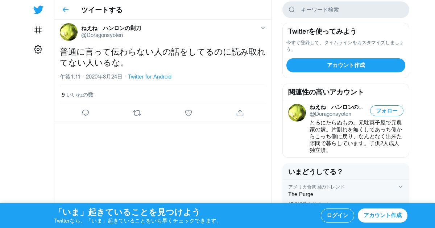Open tweet author's profile avatar

click(69, 32)
